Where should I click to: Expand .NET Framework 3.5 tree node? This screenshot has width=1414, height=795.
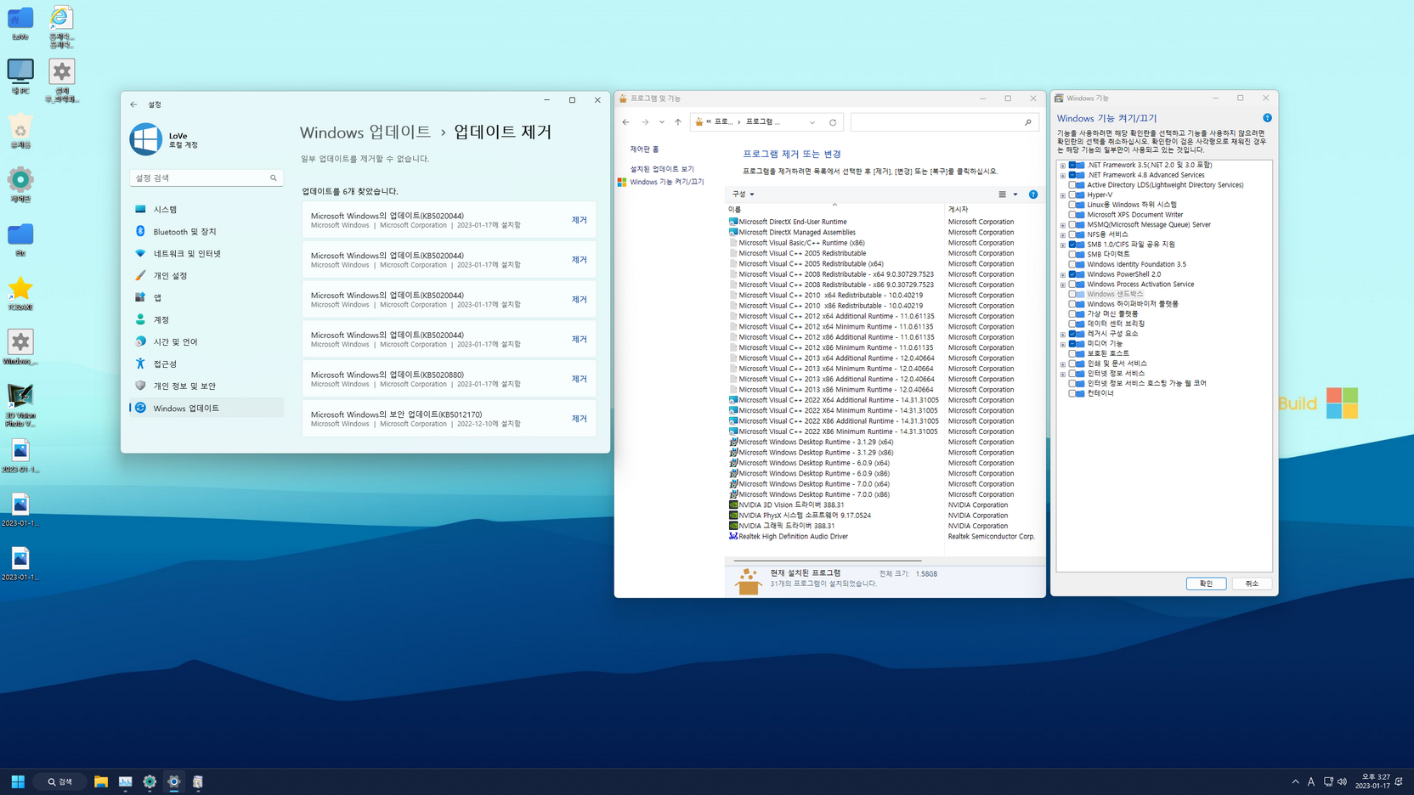[x=1063, y=166]
